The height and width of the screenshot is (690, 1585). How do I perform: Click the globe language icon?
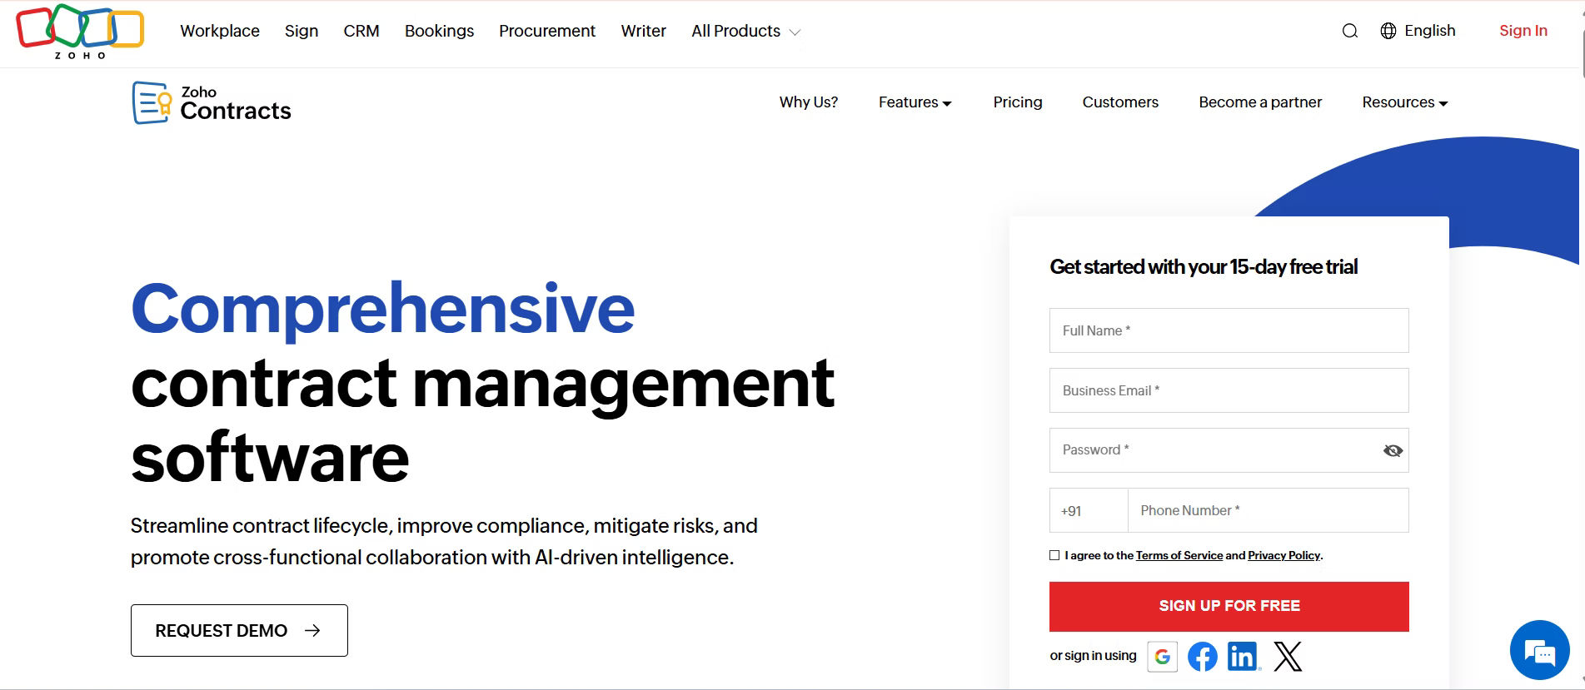[x=1388, y=31]
